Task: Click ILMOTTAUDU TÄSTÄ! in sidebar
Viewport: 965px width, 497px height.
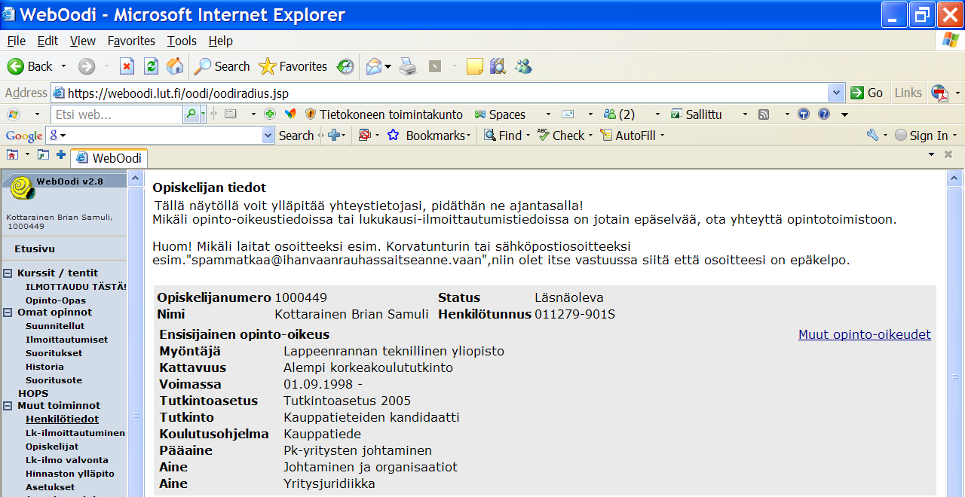Action: (76, 287)
